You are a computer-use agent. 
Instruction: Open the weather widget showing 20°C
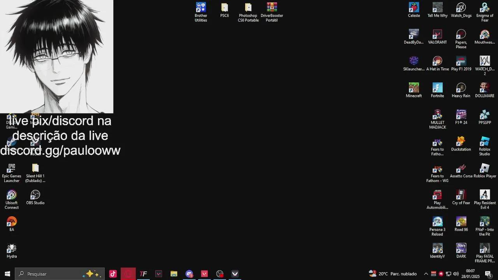point(393,274)
